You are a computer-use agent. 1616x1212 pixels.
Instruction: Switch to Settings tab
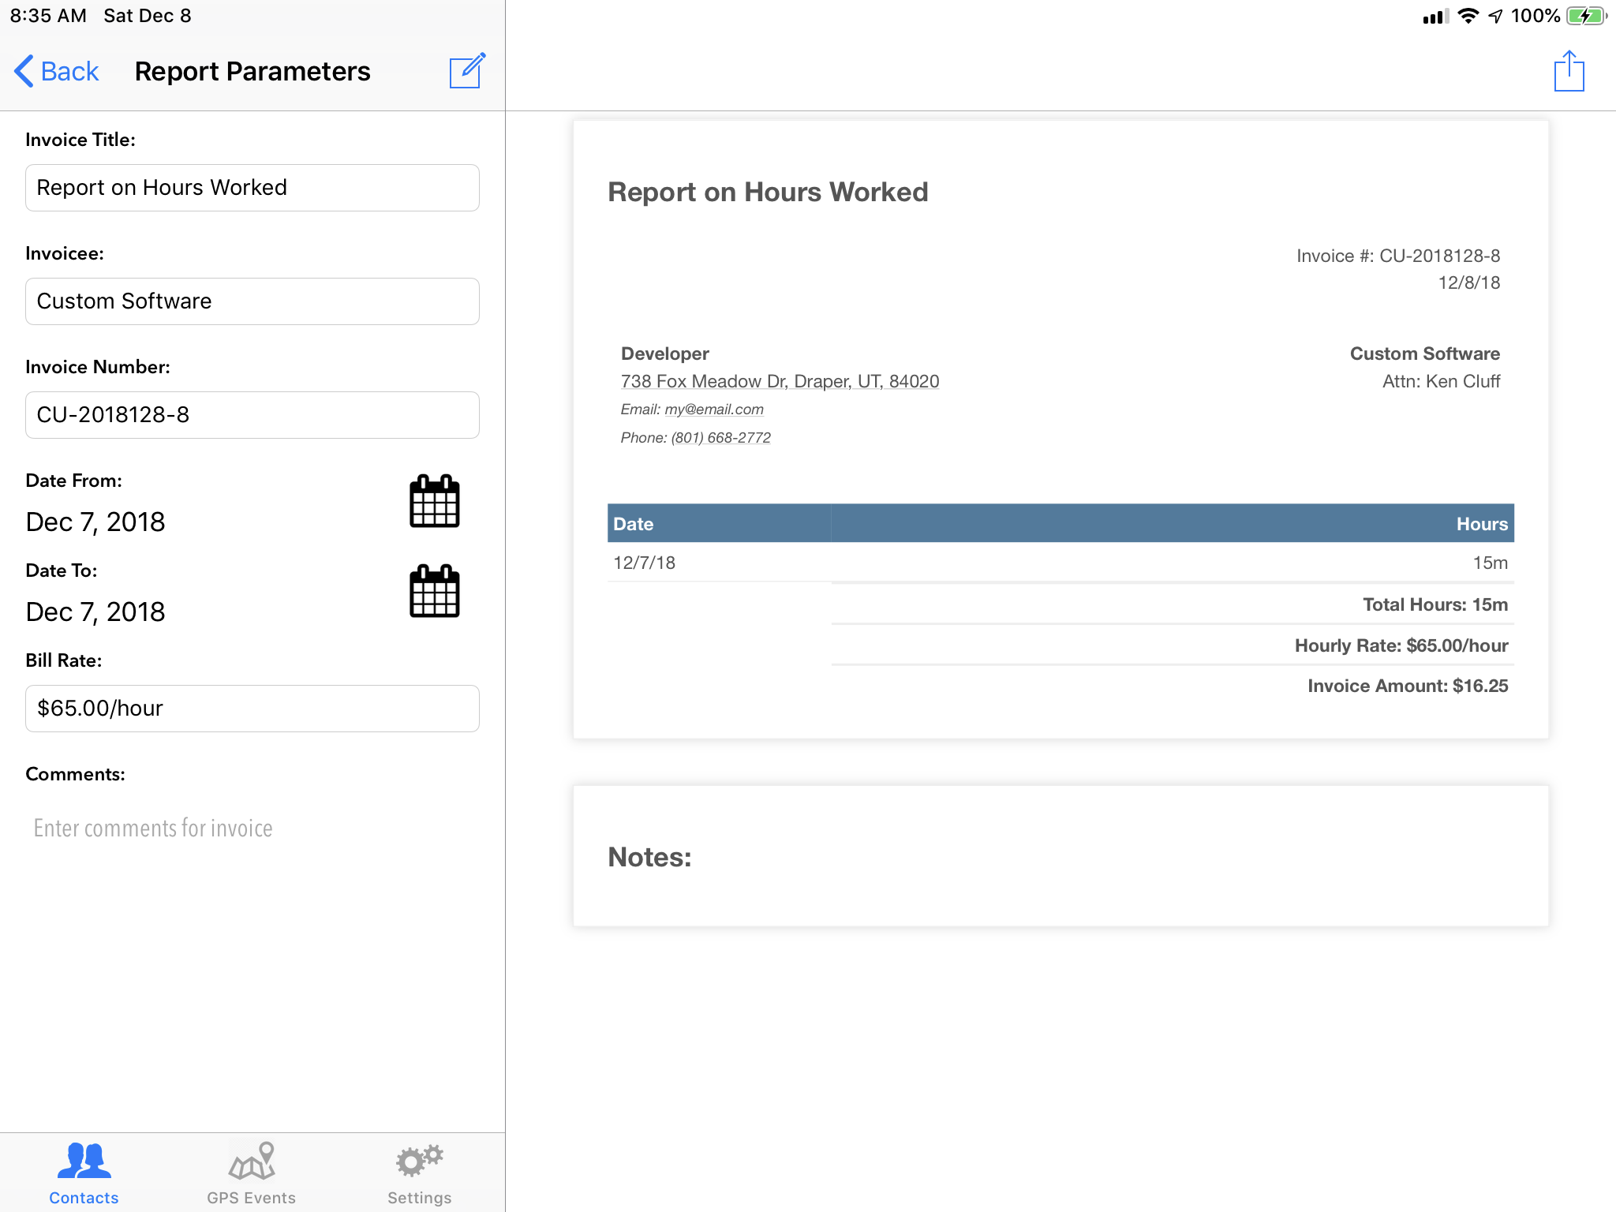(x=419, y=1173)
